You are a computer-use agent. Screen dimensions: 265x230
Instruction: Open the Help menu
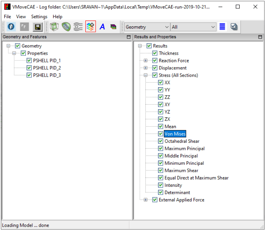[x=57, y=17]
